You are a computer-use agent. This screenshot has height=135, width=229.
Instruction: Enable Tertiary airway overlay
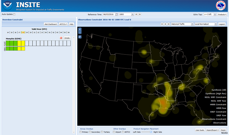click(x=102, y=132)
